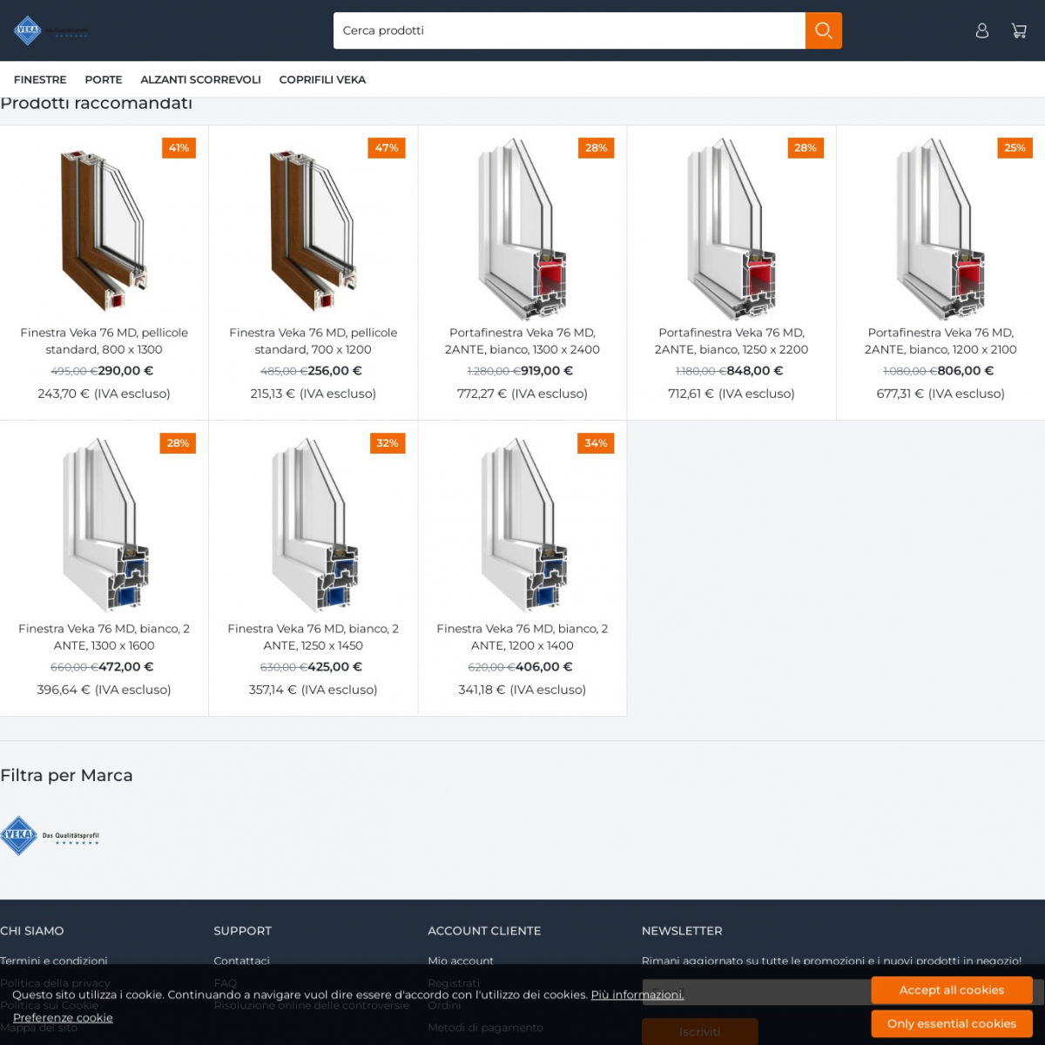Click the 25% discount badge
The image size is (1045, 1045).
tap(1015, 148)
